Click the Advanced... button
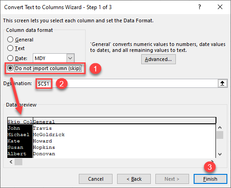 [159, 59]
